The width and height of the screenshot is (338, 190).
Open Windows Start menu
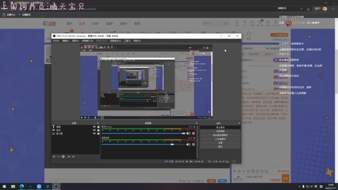coord(4,186)
